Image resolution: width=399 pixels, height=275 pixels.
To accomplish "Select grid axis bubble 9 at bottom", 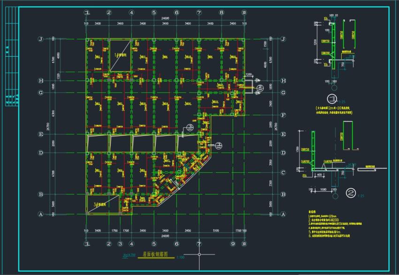I will pos(233,244).
